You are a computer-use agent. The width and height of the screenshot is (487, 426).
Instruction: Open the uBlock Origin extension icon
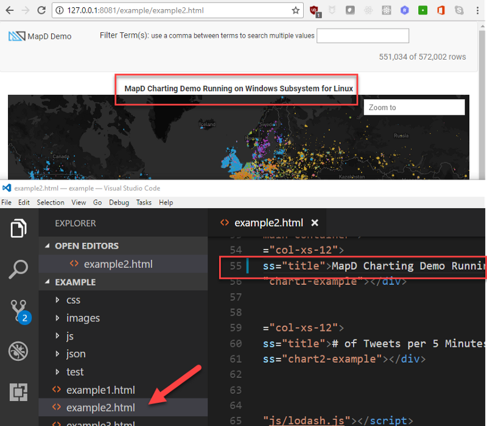coord(315,11)
